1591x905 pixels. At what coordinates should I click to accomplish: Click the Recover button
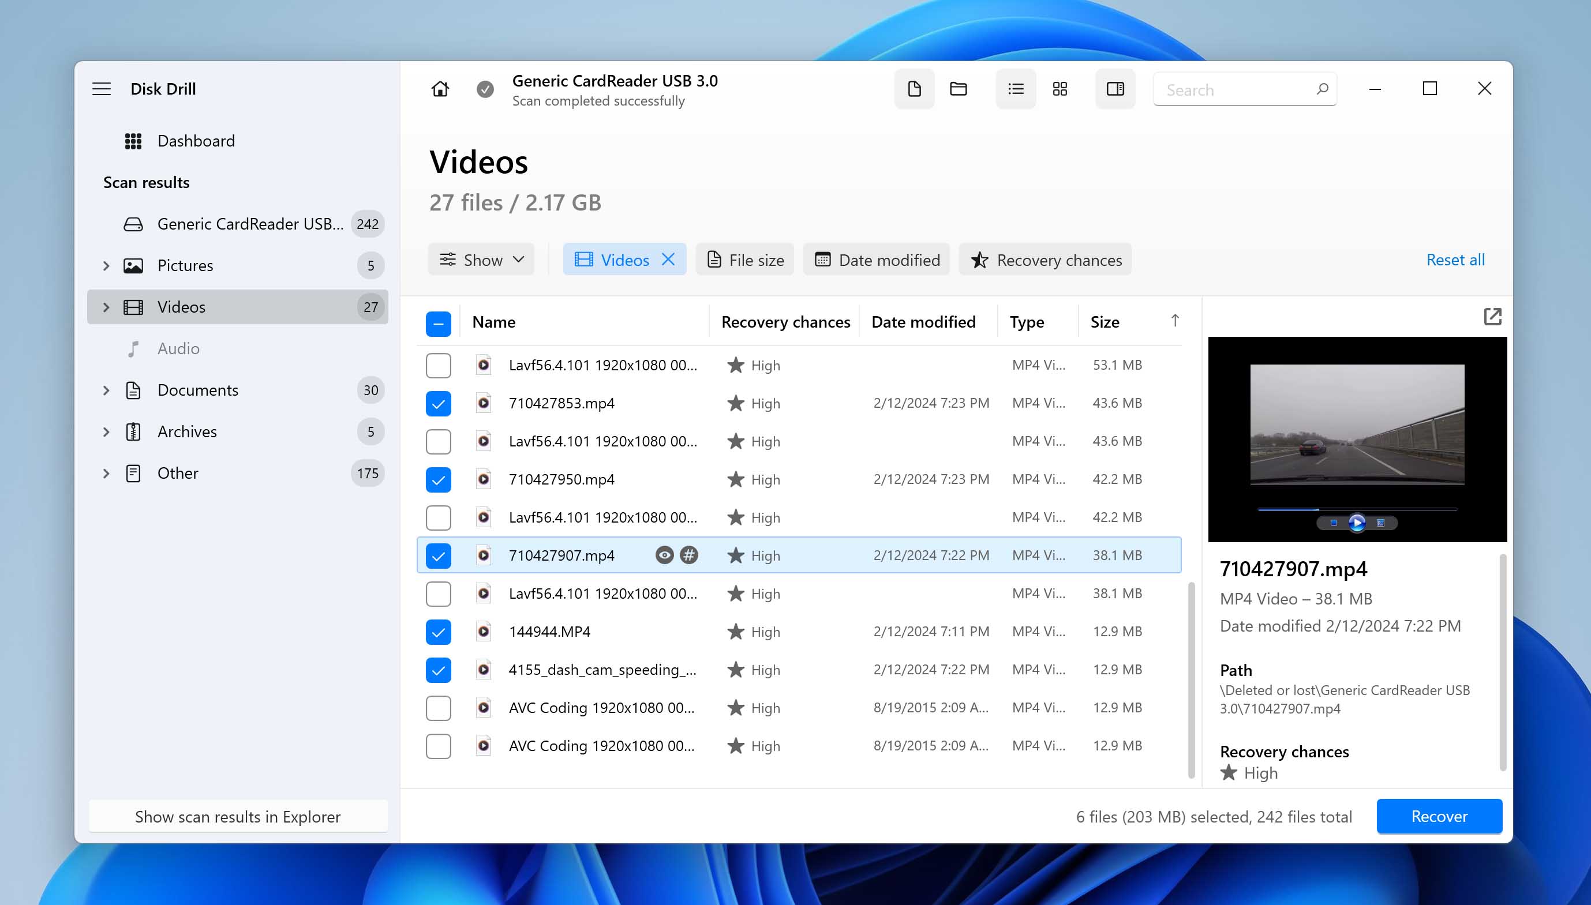[x=1439, y=816]
